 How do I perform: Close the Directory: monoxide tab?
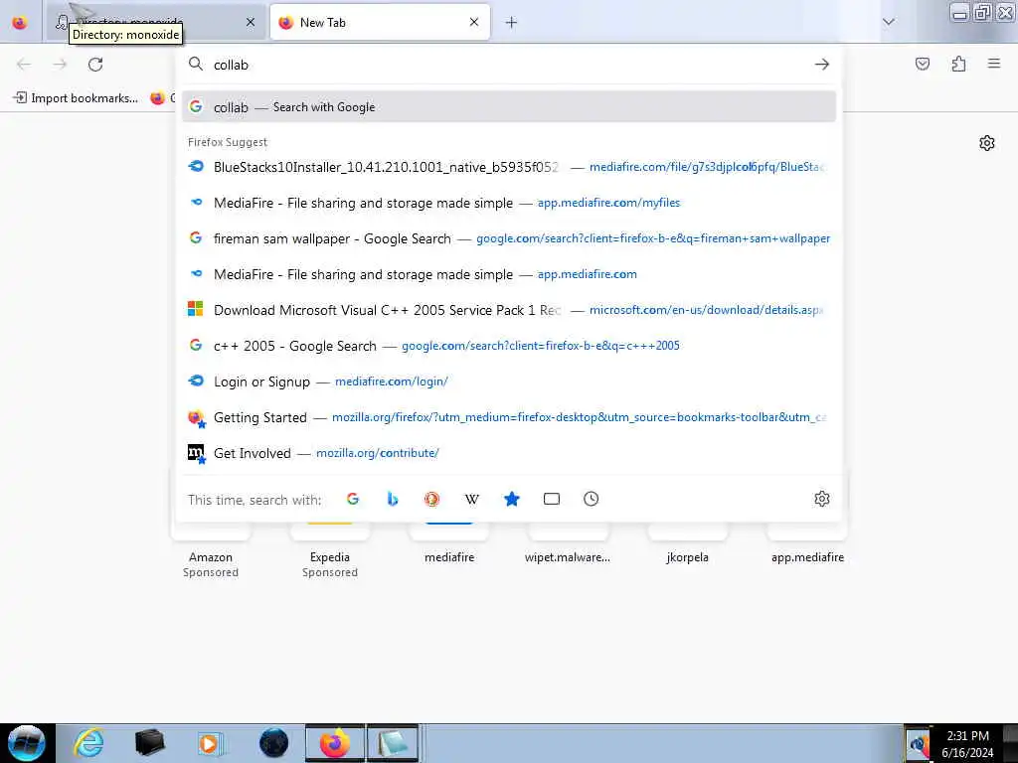point(251,23)
